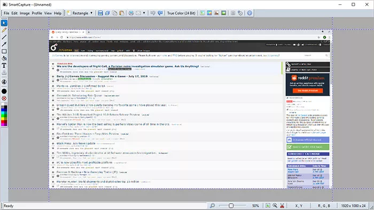374x210 pixels.
Task: Click the timer delay capture icon
Action: [240, 13]
